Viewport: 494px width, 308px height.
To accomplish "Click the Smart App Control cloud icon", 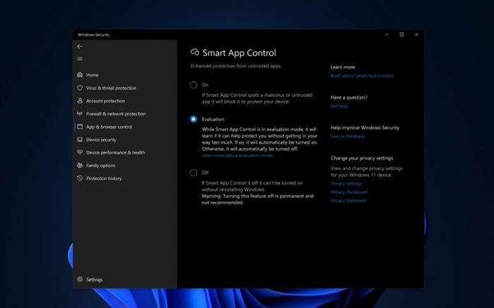I will [195, 52].
